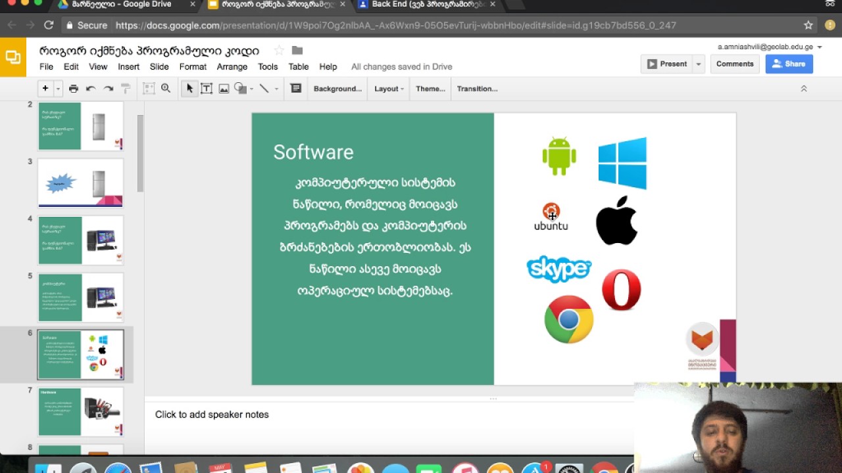Hide the menus with the collapse chevrons

click(x=803, y=89)
